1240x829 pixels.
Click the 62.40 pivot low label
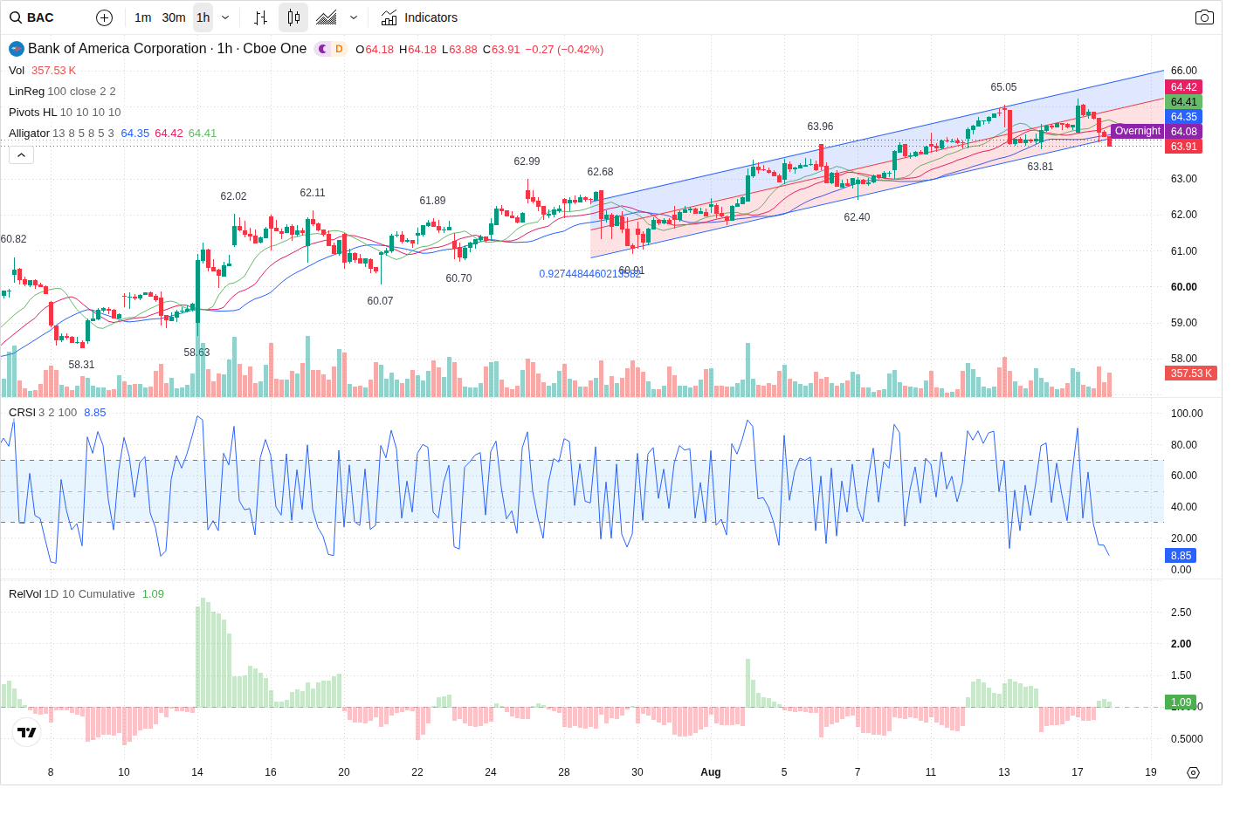tap(857, 217)
